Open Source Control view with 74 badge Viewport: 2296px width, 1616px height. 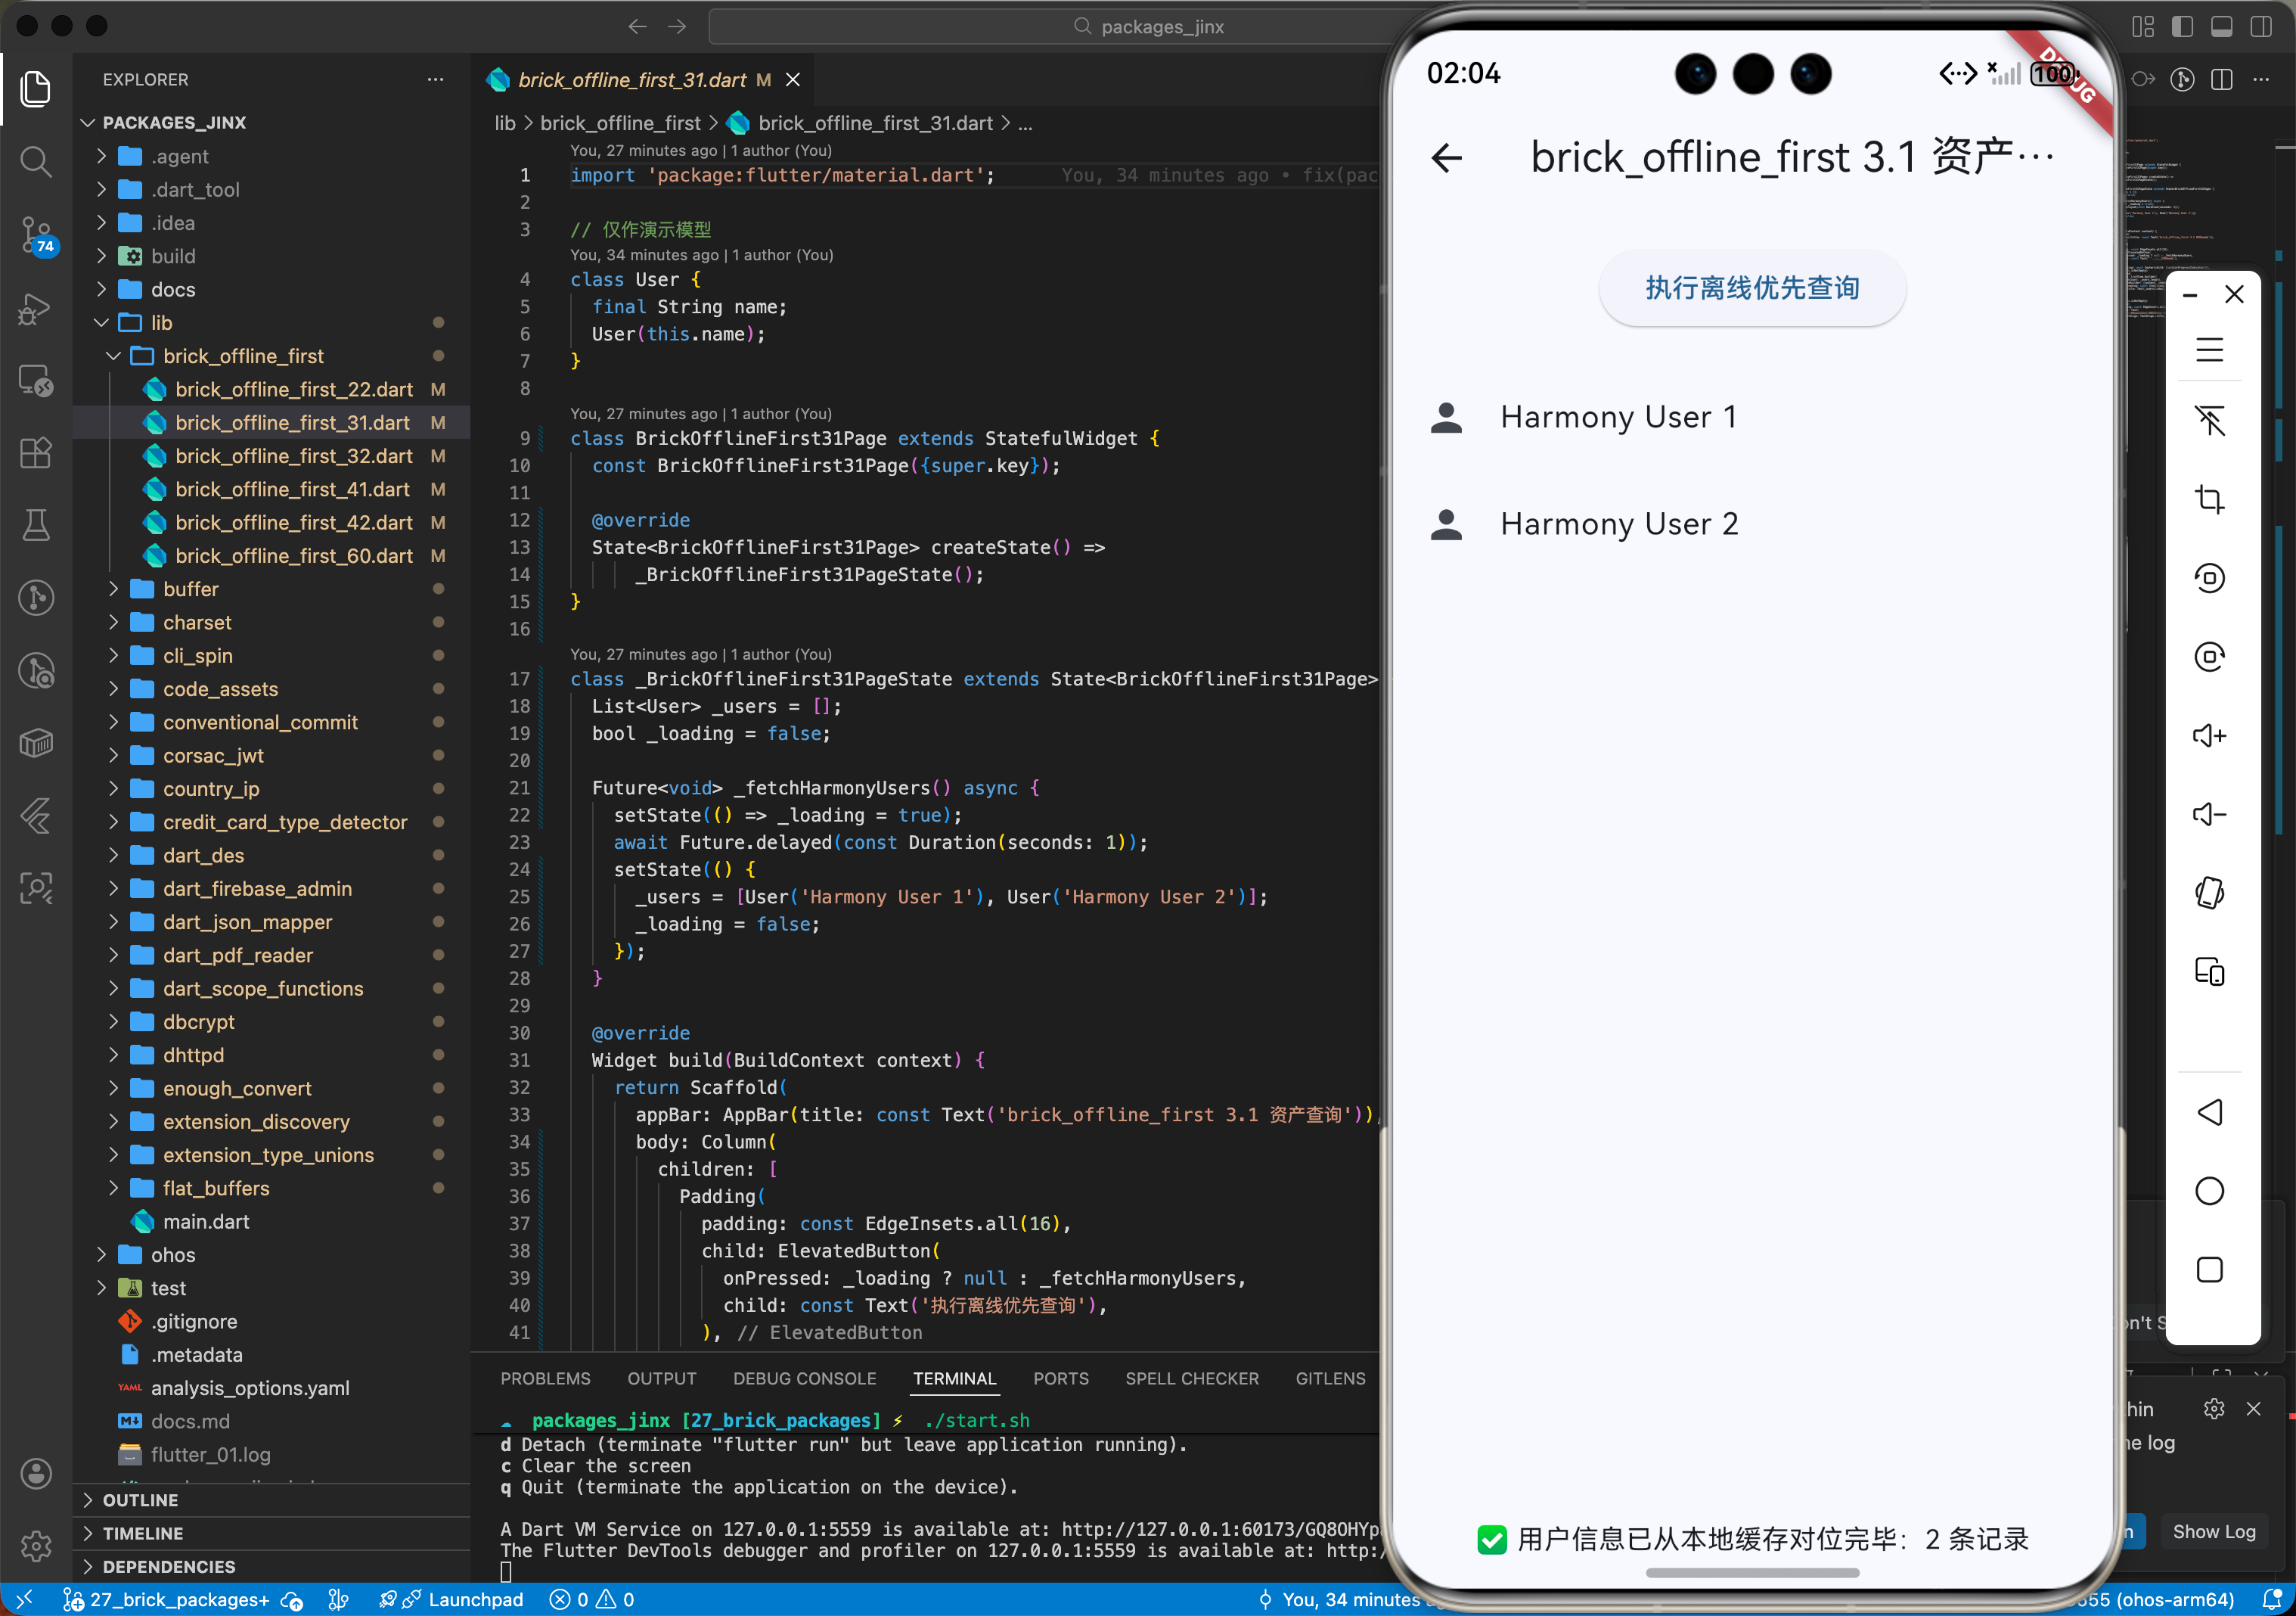click(x=36, y=234)
